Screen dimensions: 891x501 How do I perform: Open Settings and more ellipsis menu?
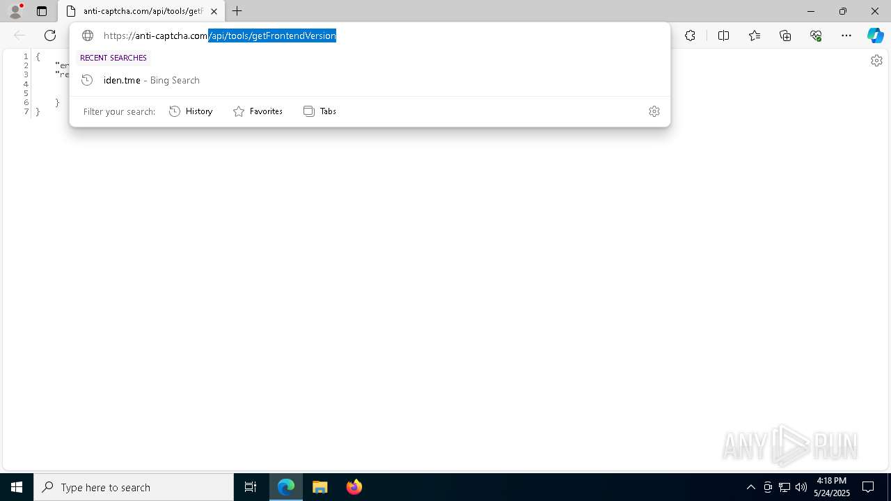846,35
